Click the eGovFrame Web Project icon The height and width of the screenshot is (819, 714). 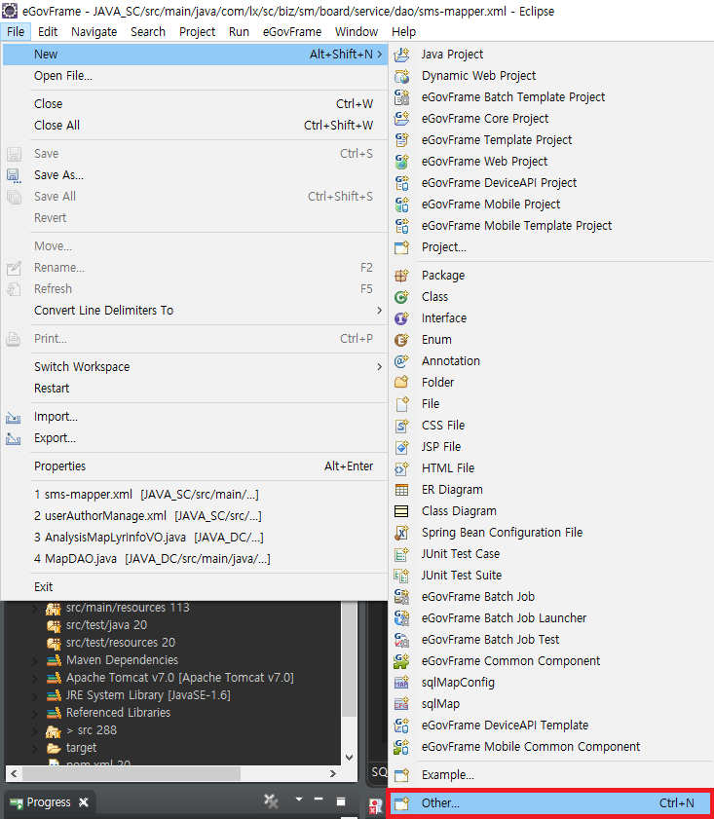coord(401,162)
